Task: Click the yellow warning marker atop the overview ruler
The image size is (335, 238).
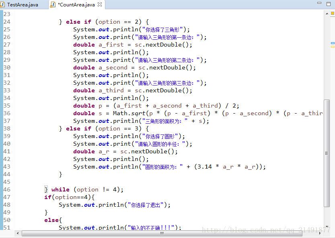Action: (333, 13)
